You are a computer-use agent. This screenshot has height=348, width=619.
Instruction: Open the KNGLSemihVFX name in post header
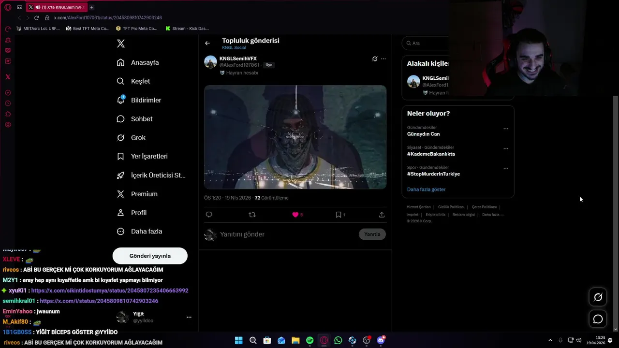coord(238,58)
